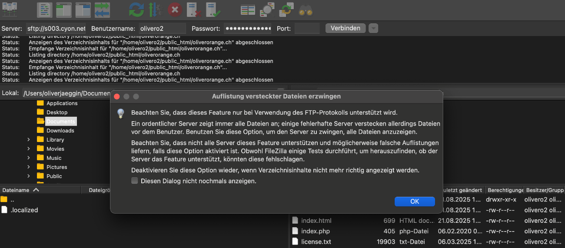Toggle the transfer queue view icon
Image resolution: width=565 pixels, height=248 pixels.
pos(102,10)
